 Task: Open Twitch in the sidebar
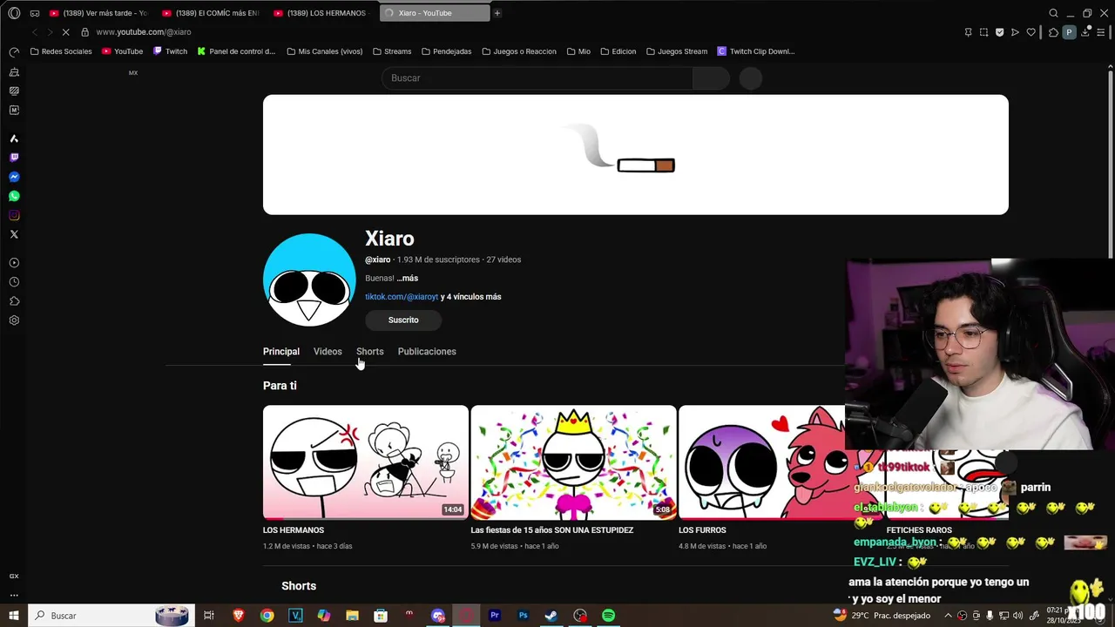pos(14,158)
